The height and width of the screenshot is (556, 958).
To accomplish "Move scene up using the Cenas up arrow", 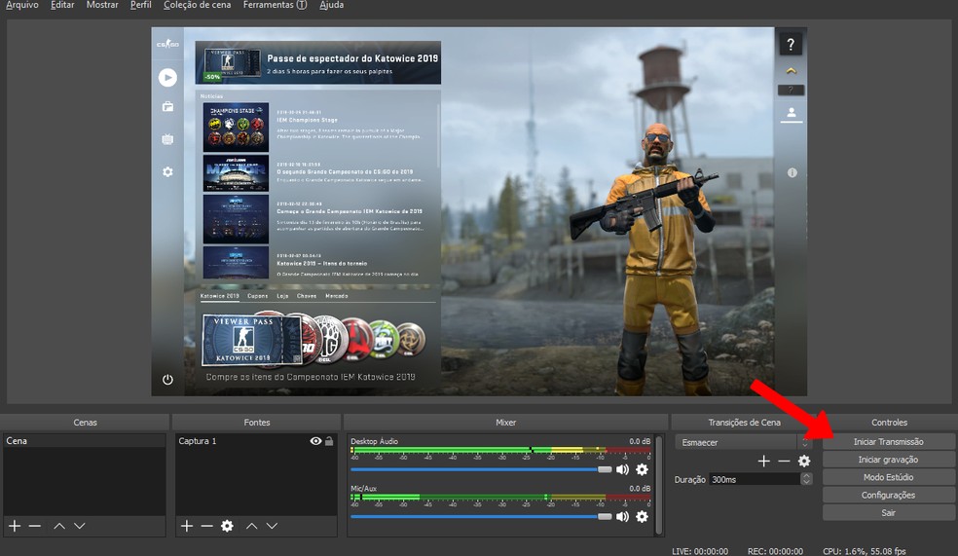I will click(59, 526).
